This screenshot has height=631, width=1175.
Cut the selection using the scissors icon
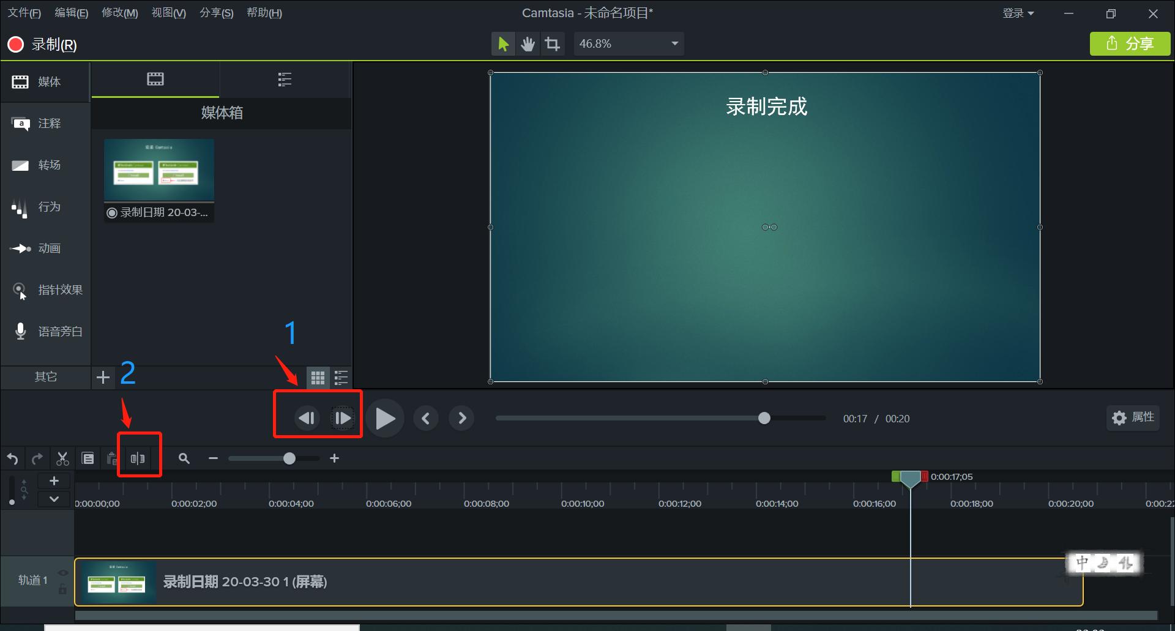click(x=62, y=458)
